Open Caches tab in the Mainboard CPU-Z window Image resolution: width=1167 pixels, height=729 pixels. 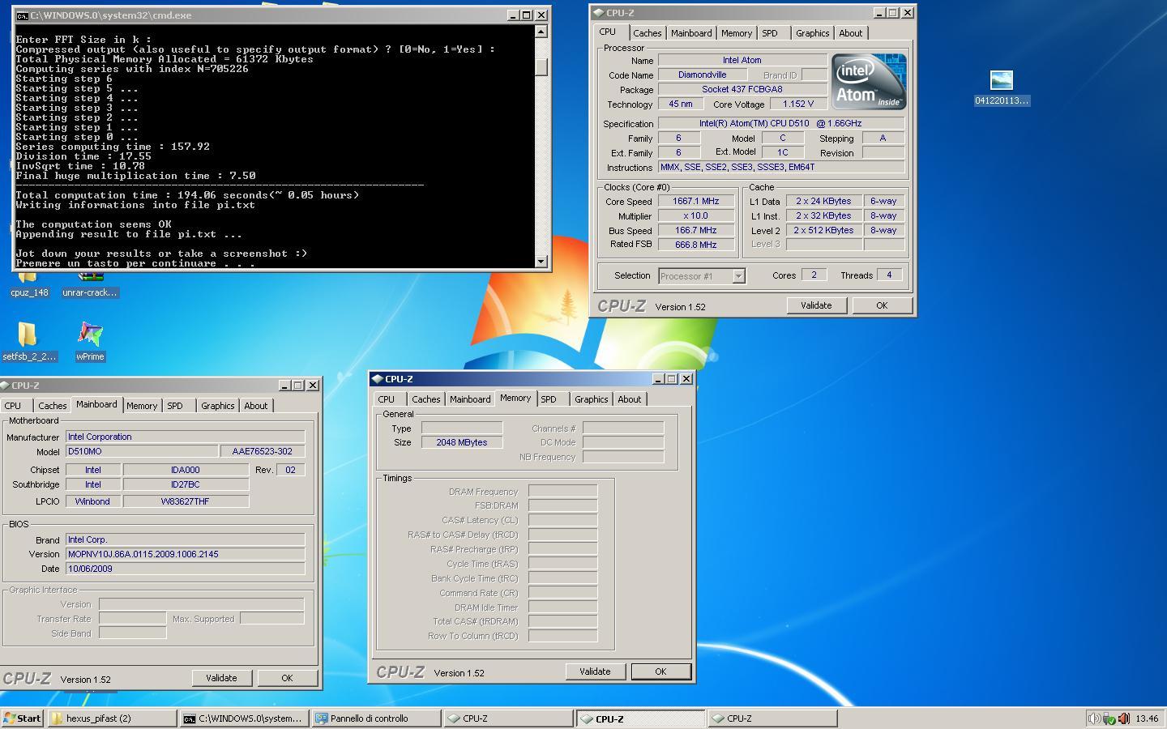(53, 406)
